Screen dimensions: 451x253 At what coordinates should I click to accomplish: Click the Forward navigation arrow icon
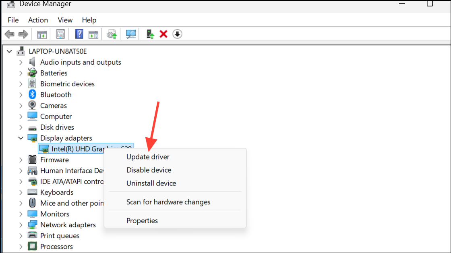coord(23,34)
